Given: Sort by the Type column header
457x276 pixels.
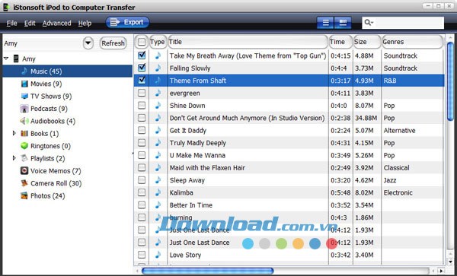Looking at the screenshot, I should [x=158, y=42].
